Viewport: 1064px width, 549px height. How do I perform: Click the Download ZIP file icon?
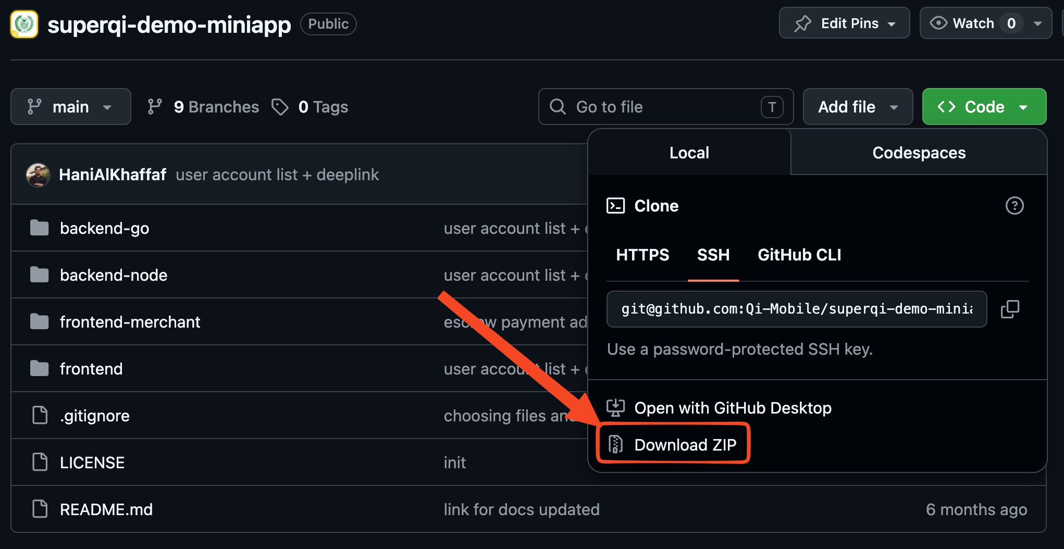click(615, 444)
